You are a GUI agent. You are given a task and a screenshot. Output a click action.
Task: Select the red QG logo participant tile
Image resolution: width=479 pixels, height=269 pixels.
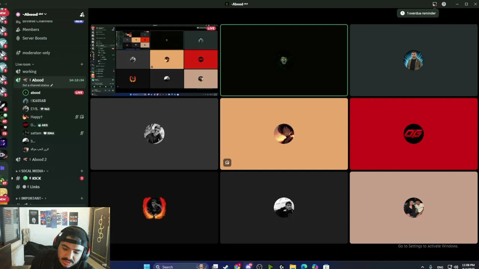coord(414,134)
